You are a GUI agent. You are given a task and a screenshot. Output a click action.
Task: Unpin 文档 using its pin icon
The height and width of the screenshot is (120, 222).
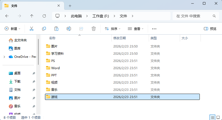[x=34, y=90]
